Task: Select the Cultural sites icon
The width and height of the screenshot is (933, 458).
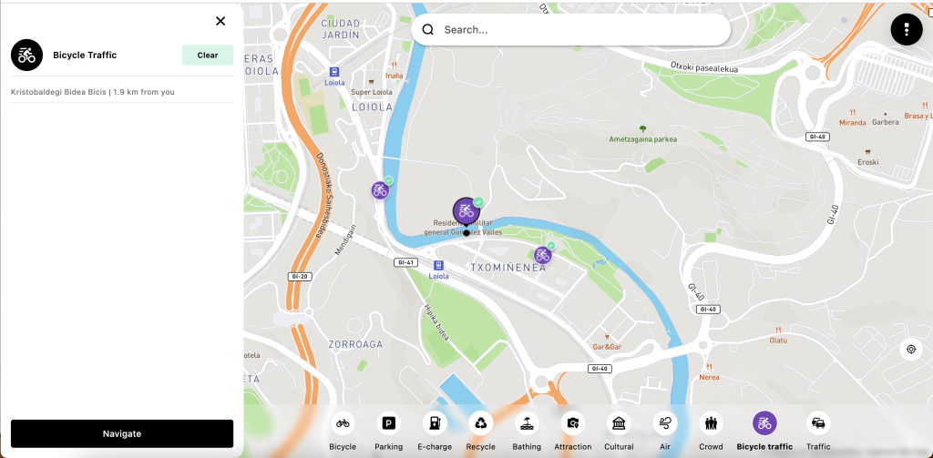Action: click(619, 423)
